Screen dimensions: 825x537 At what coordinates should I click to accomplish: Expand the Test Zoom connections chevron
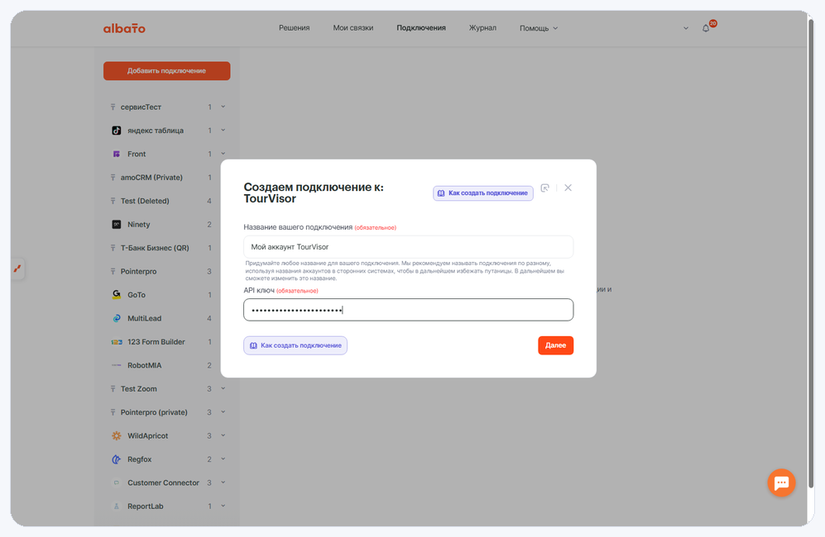pos(223,388)
